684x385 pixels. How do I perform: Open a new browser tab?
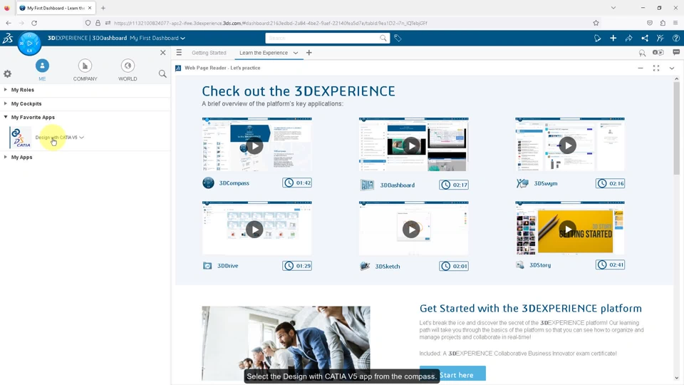[103, 8]
